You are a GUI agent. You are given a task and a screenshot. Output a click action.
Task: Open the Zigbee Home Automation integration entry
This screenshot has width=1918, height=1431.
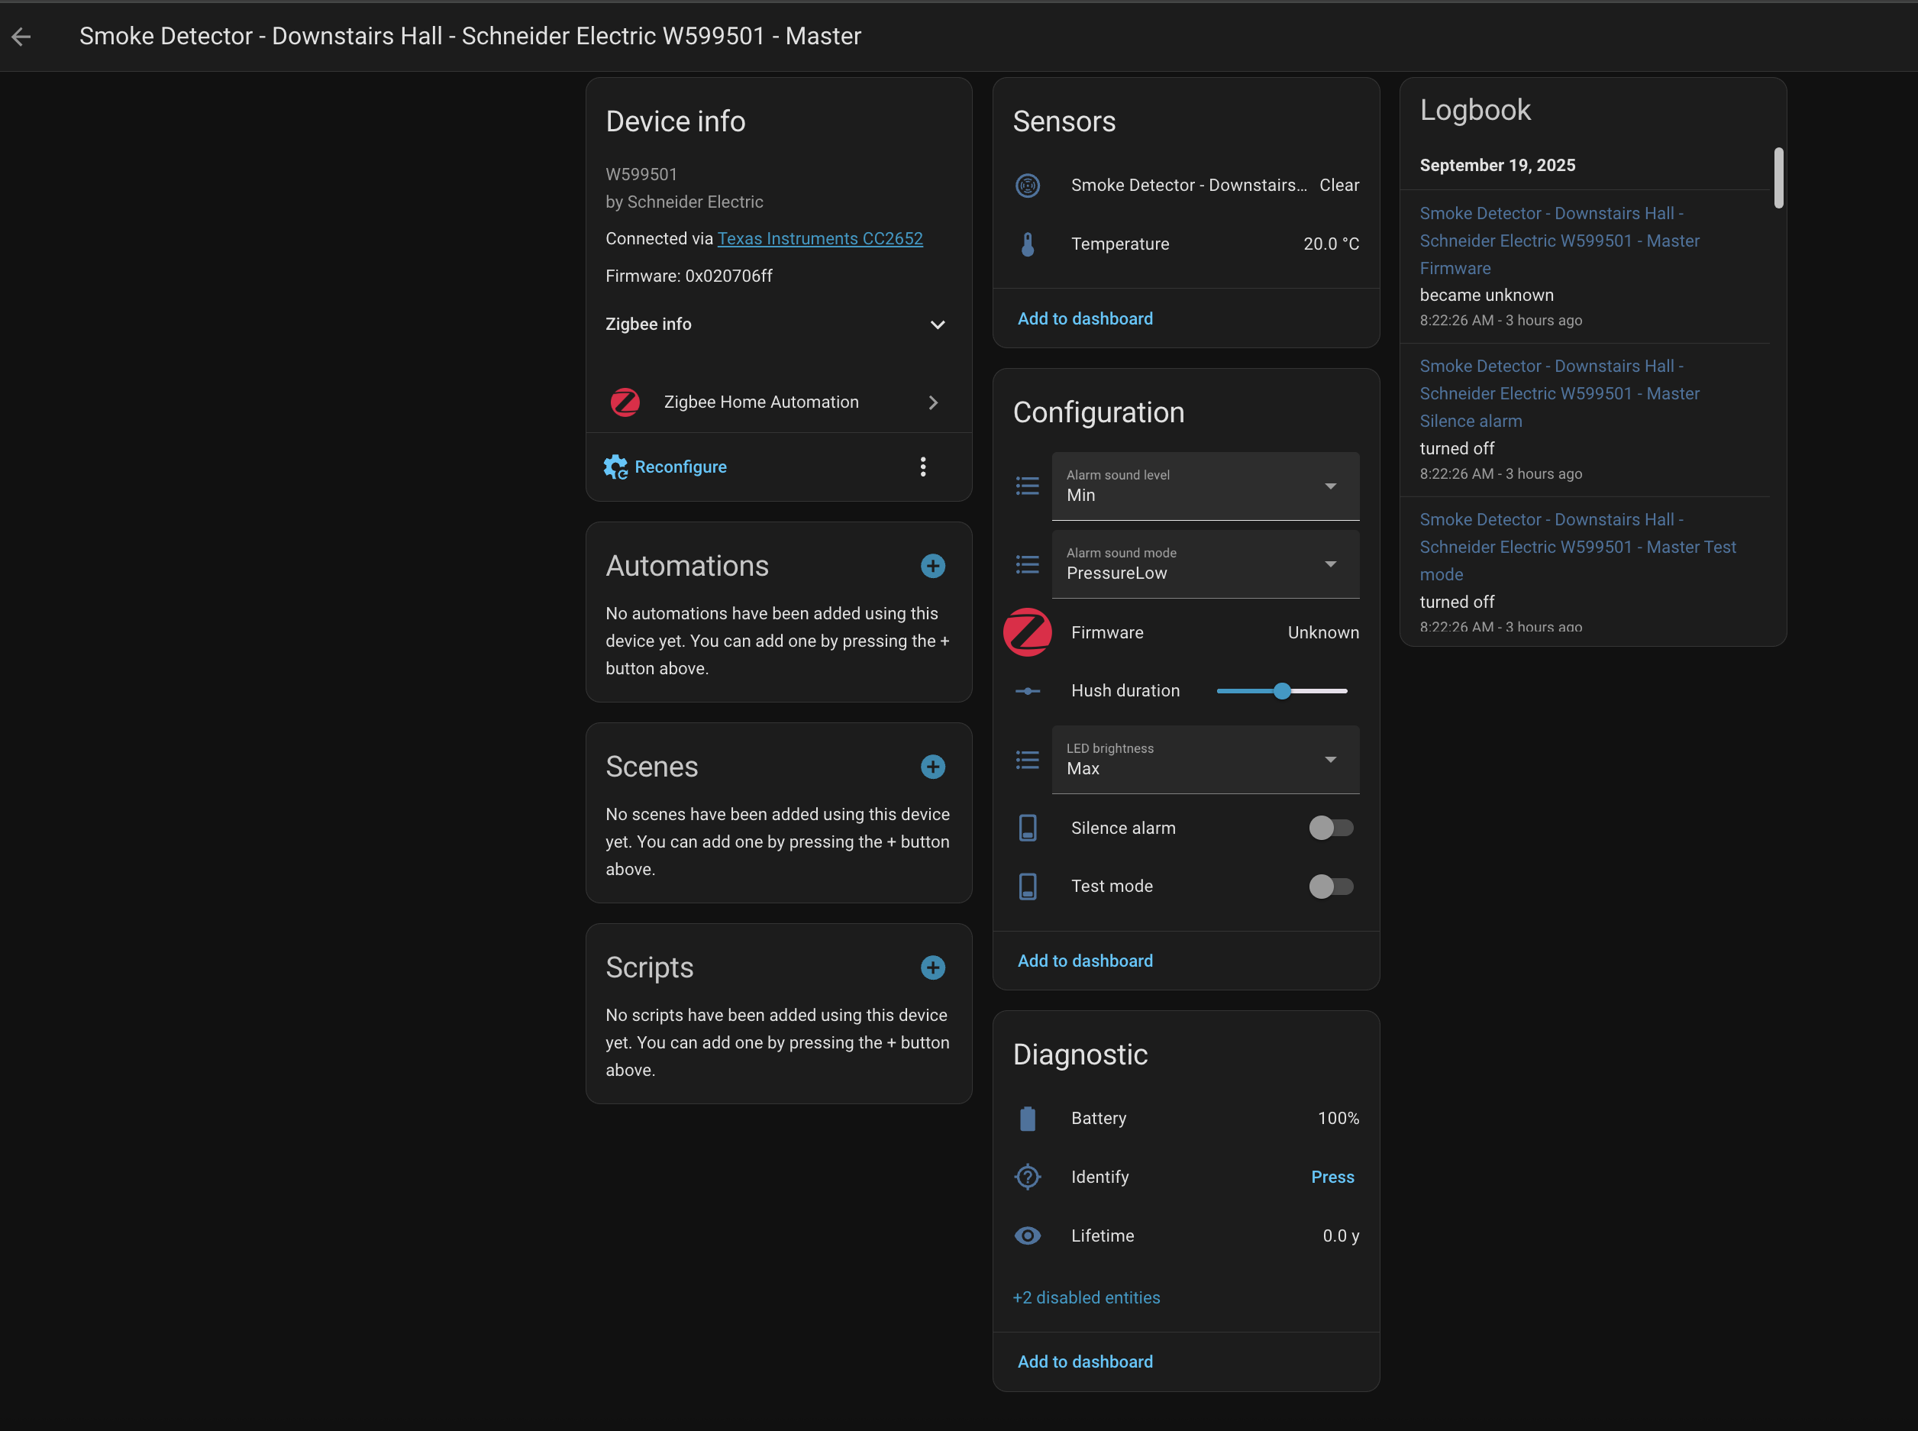[775, 402]
